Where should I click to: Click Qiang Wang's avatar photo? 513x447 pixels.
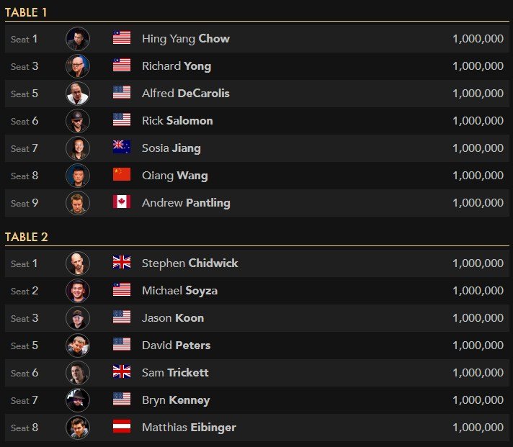(78, 176)
